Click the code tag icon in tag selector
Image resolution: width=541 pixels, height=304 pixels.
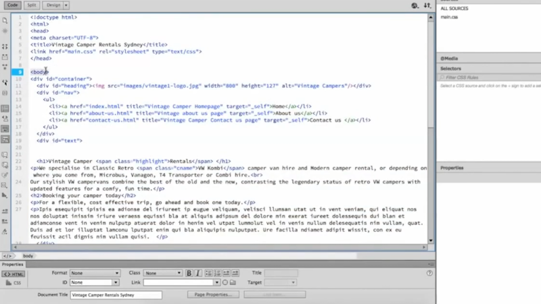(x=7, y=256)
